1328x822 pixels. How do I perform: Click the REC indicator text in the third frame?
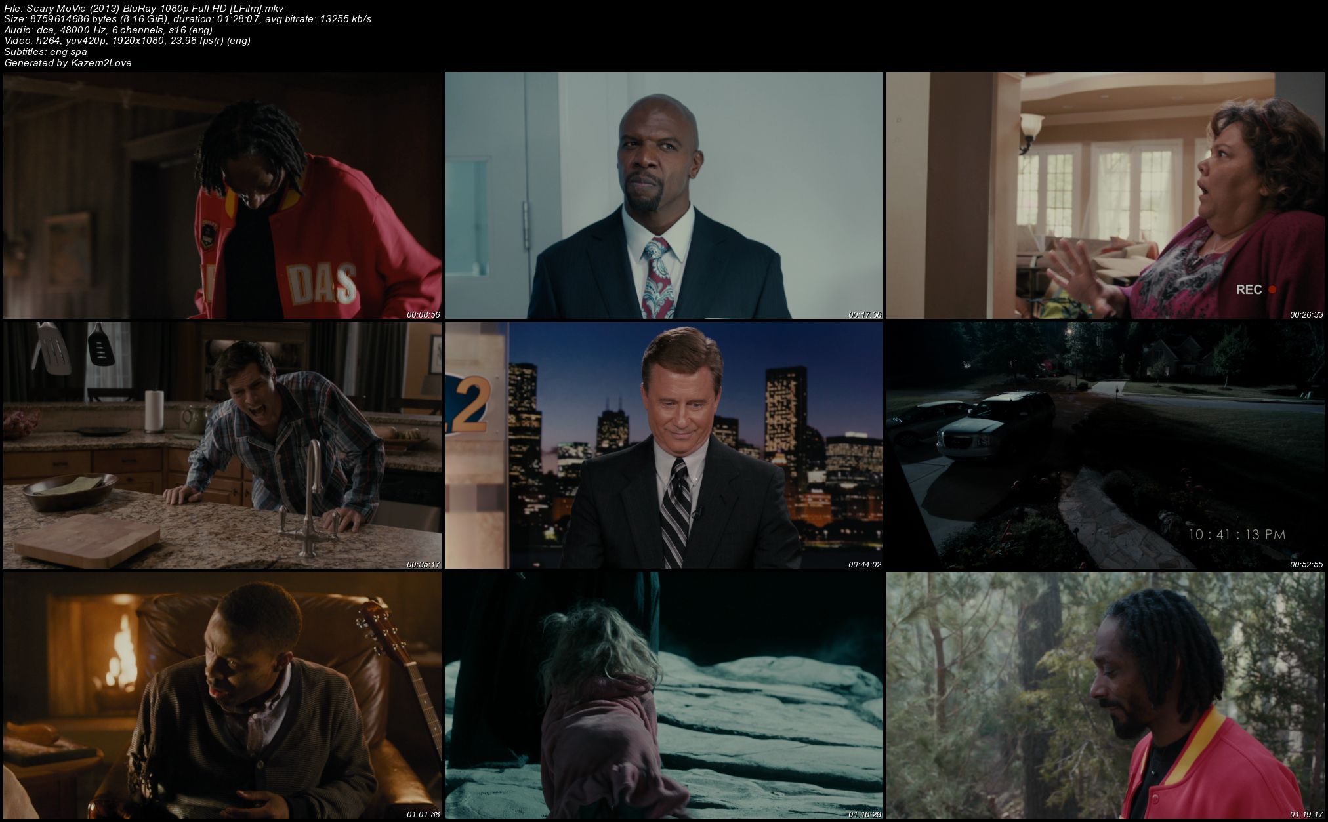1249,289
